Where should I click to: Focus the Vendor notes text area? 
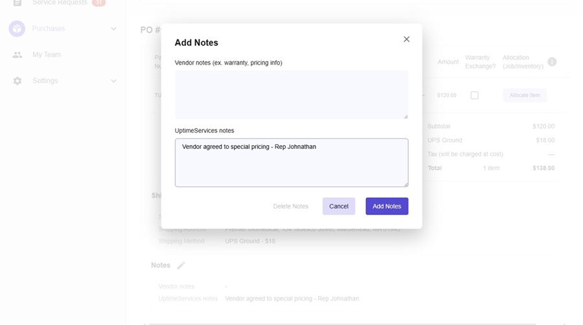tap(291, 95)
